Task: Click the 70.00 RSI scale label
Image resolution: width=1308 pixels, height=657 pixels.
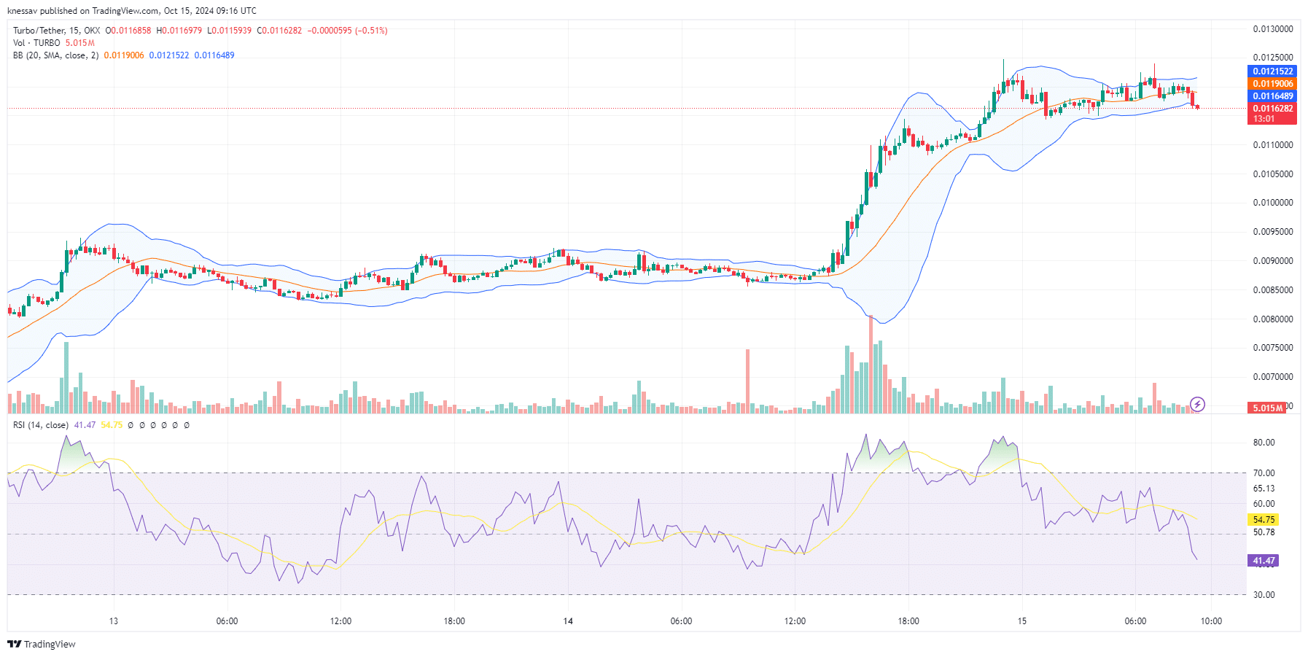Action: [1264, 473]
